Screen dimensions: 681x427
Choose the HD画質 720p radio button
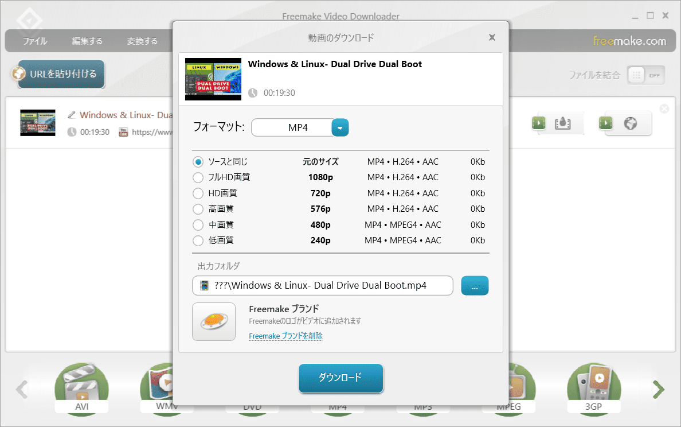point(198,193)
